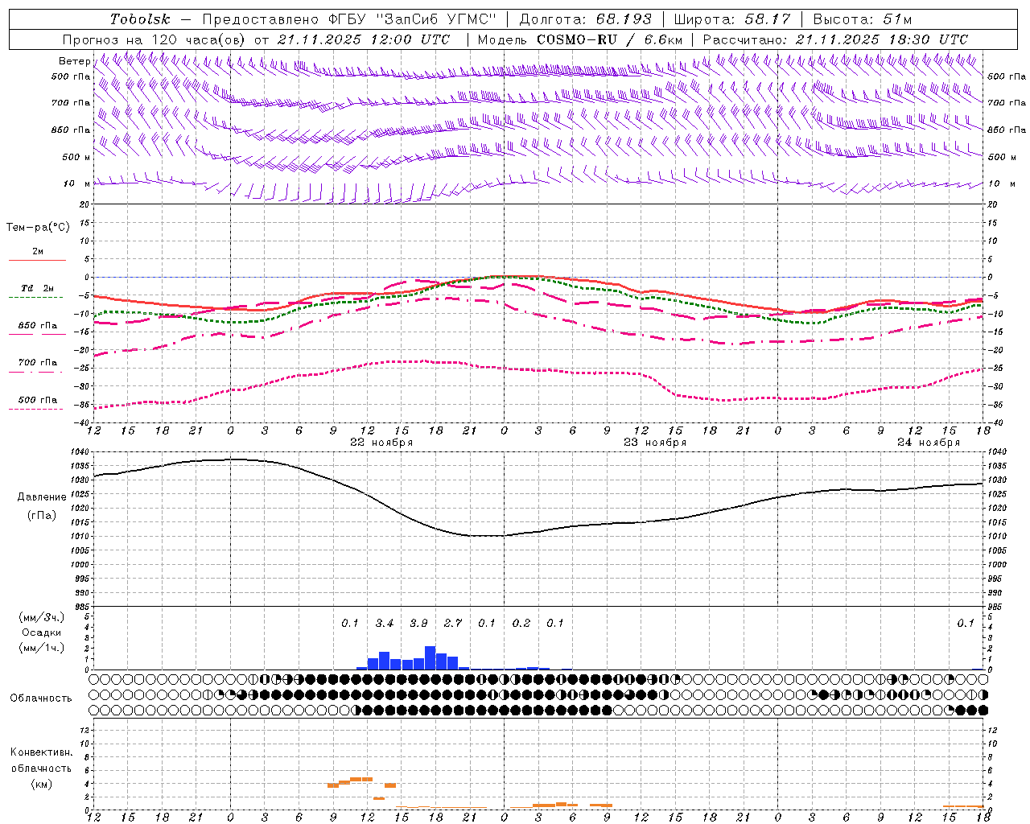Click the '2м' temperature legend line sample
The width and height of the screenshot is (1030, 824).
coord(37,261)
